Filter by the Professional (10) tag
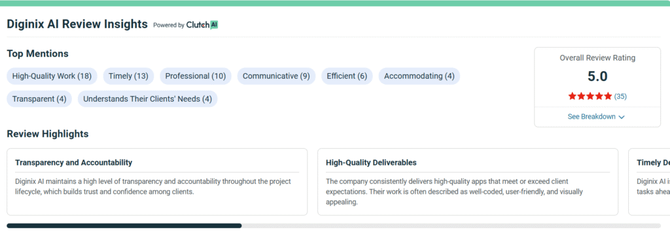670x238 pixels. point(196,76)
